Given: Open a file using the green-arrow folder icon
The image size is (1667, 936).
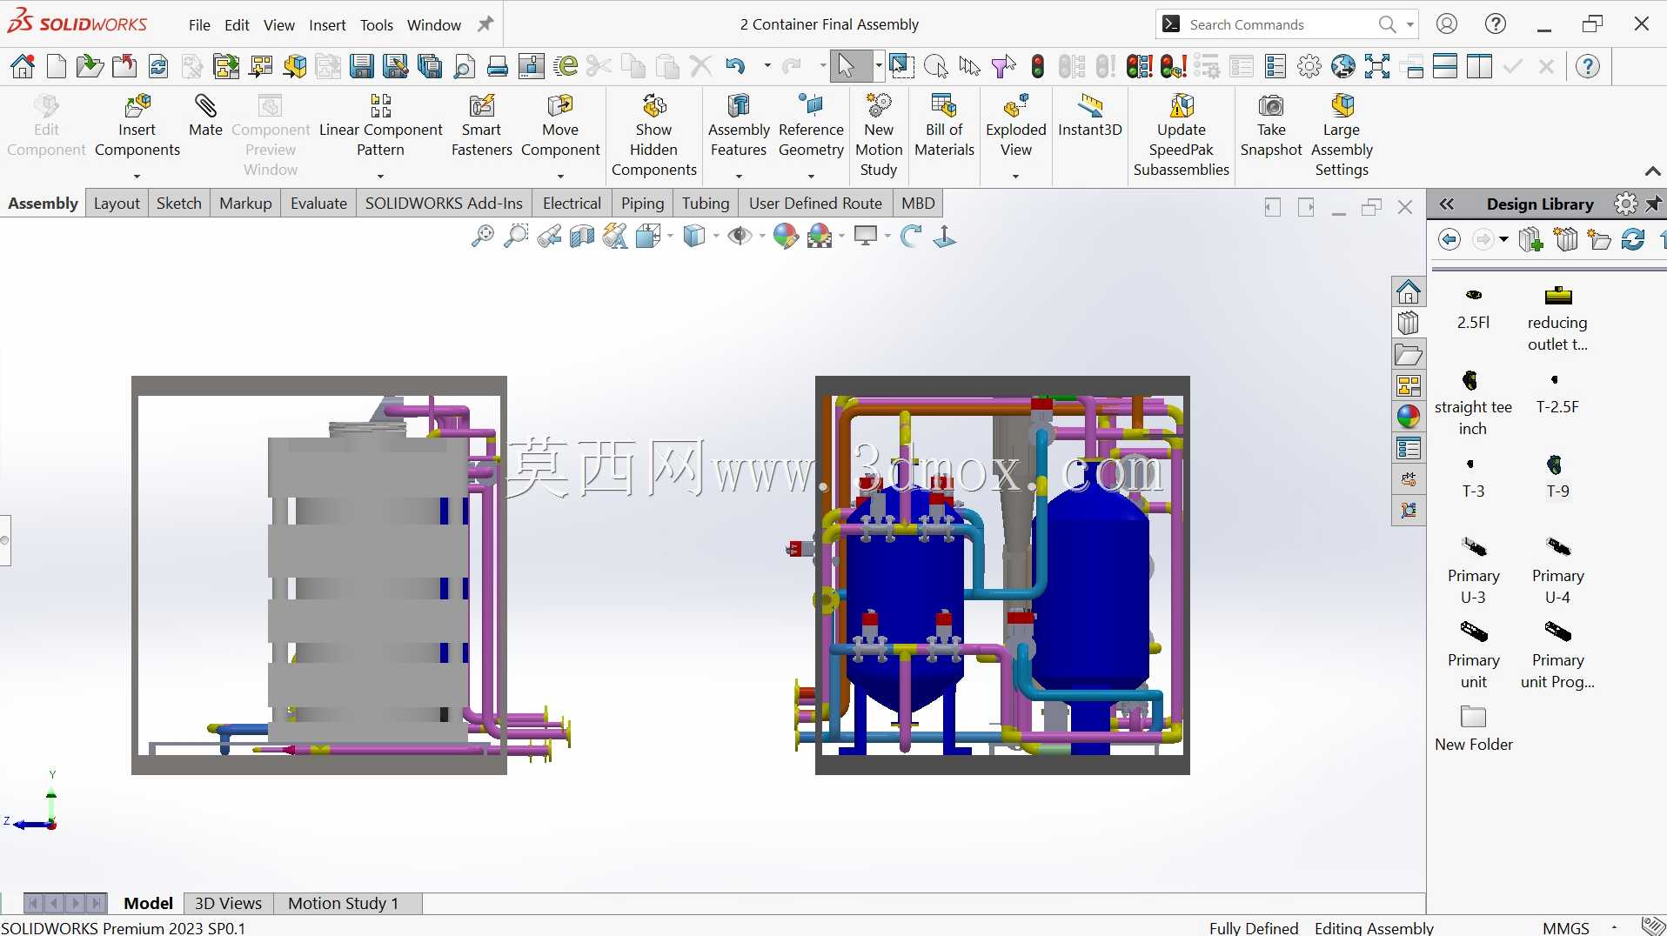Looking at the screenshot, I should (x=89, y=66).
